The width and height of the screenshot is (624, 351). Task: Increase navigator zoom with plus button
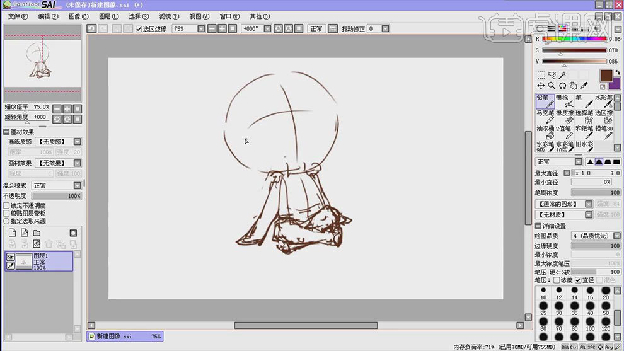(x=67, y=109)
